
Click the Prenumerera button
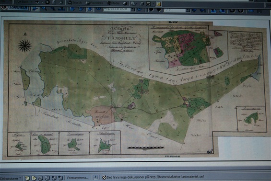click(x=78, y=178)
